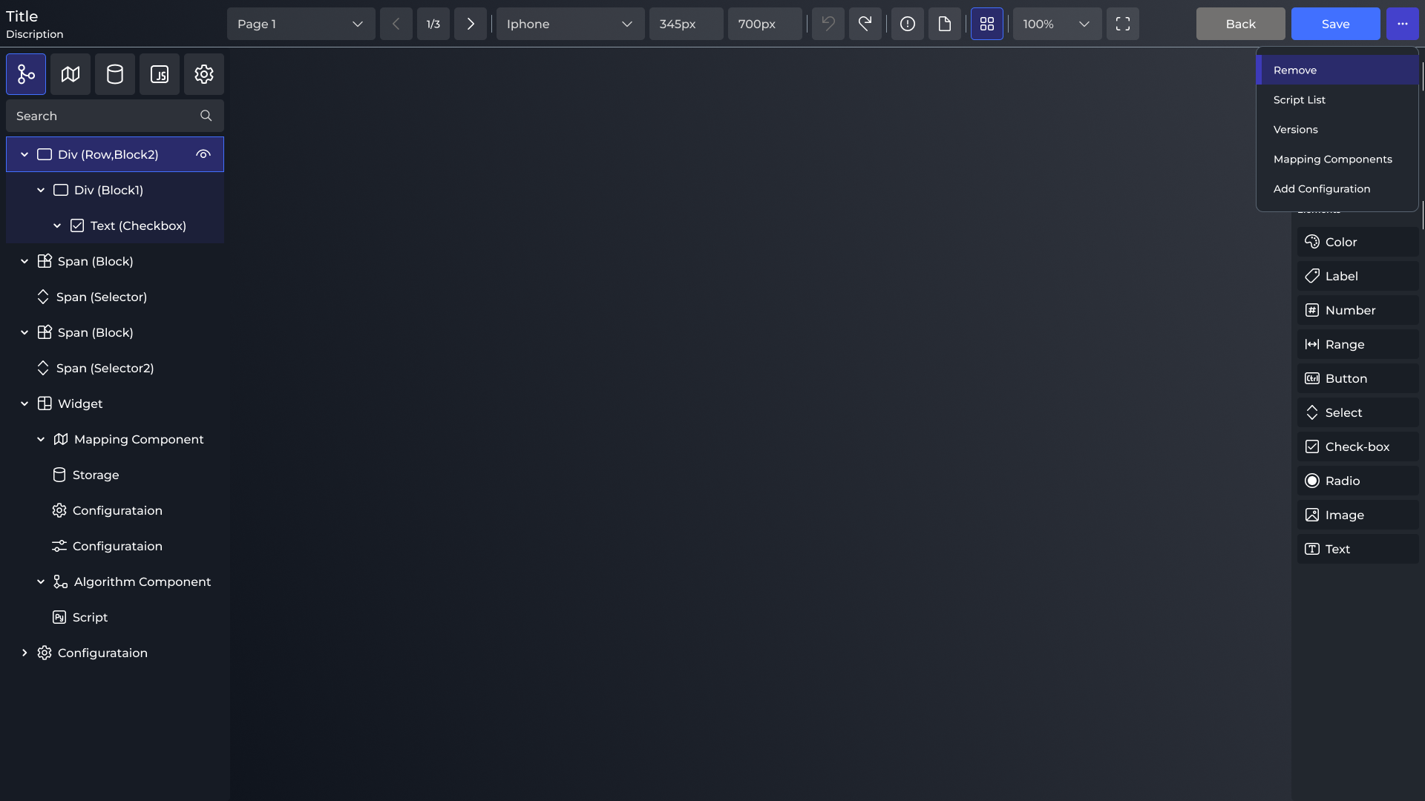The width and height of the screenshot is (1425, 801).
Task: Add the Button element
Action: (x=1358, y=378)
